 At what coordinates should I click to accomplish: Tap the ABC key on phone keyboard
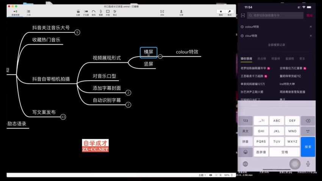click(x=277, y=121)
